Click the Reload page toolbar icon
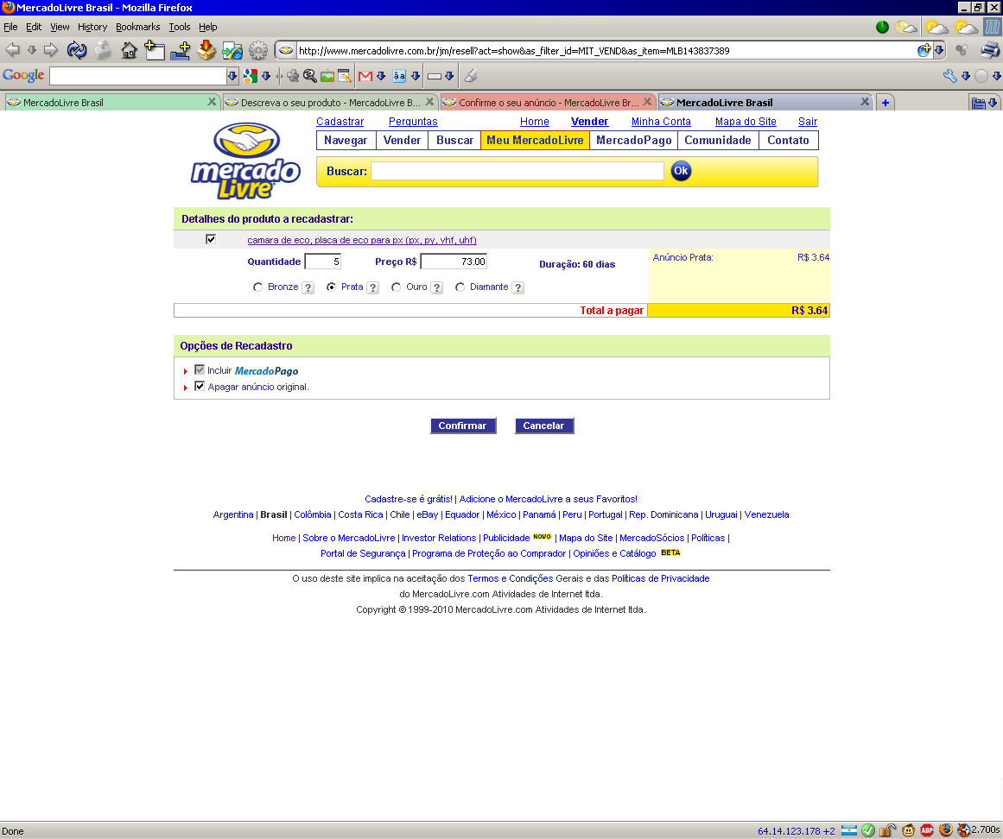Viewport: 1003px width, 839px height. [77, 50]
